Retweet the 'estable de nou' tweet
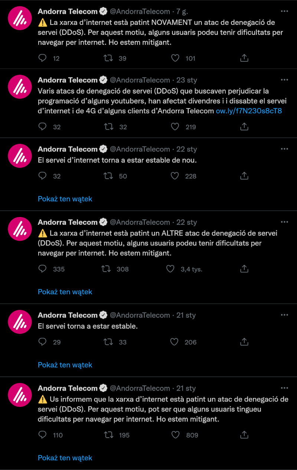297x470 pixels. [x=108, y=176]
